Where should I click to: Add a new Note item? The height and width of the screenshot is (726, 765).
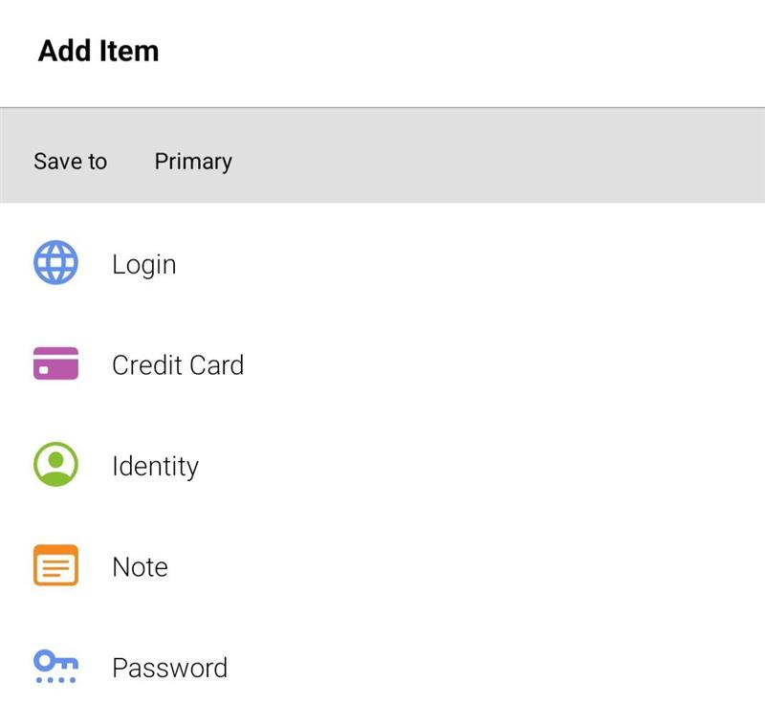click(140, 567)
